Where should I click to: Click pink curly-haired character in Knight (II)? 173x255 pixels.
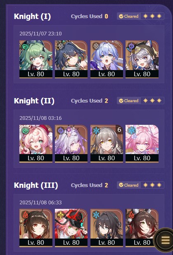(36, 144)
